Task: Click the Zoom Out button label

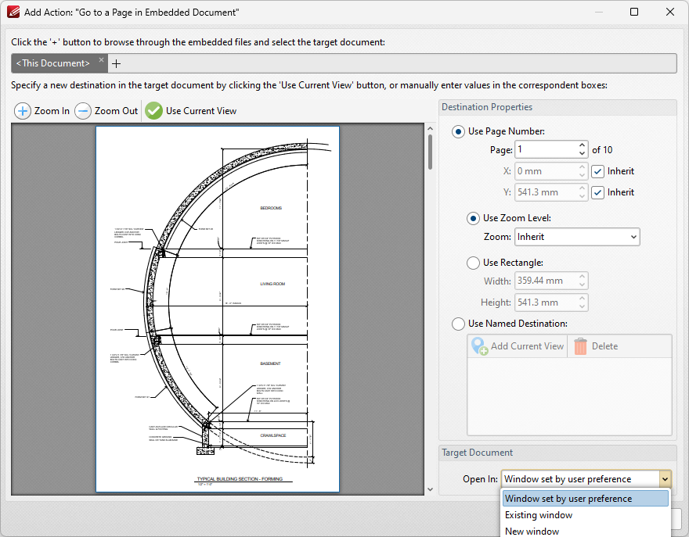Action: tap(116, 111)
